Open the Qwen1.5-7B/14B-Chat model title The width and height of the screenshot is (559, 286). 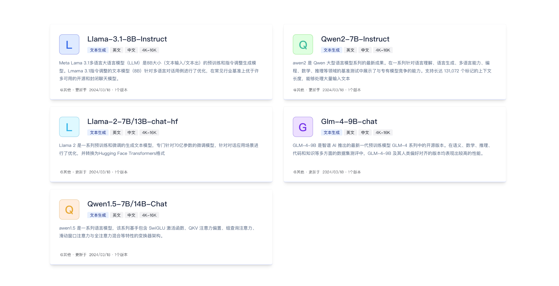click(x=127, y=204)
